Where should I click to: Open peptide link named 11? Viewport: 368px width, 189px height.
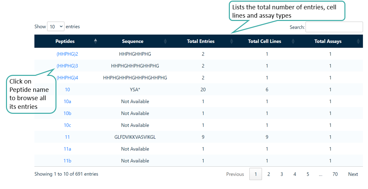point(67,137)
